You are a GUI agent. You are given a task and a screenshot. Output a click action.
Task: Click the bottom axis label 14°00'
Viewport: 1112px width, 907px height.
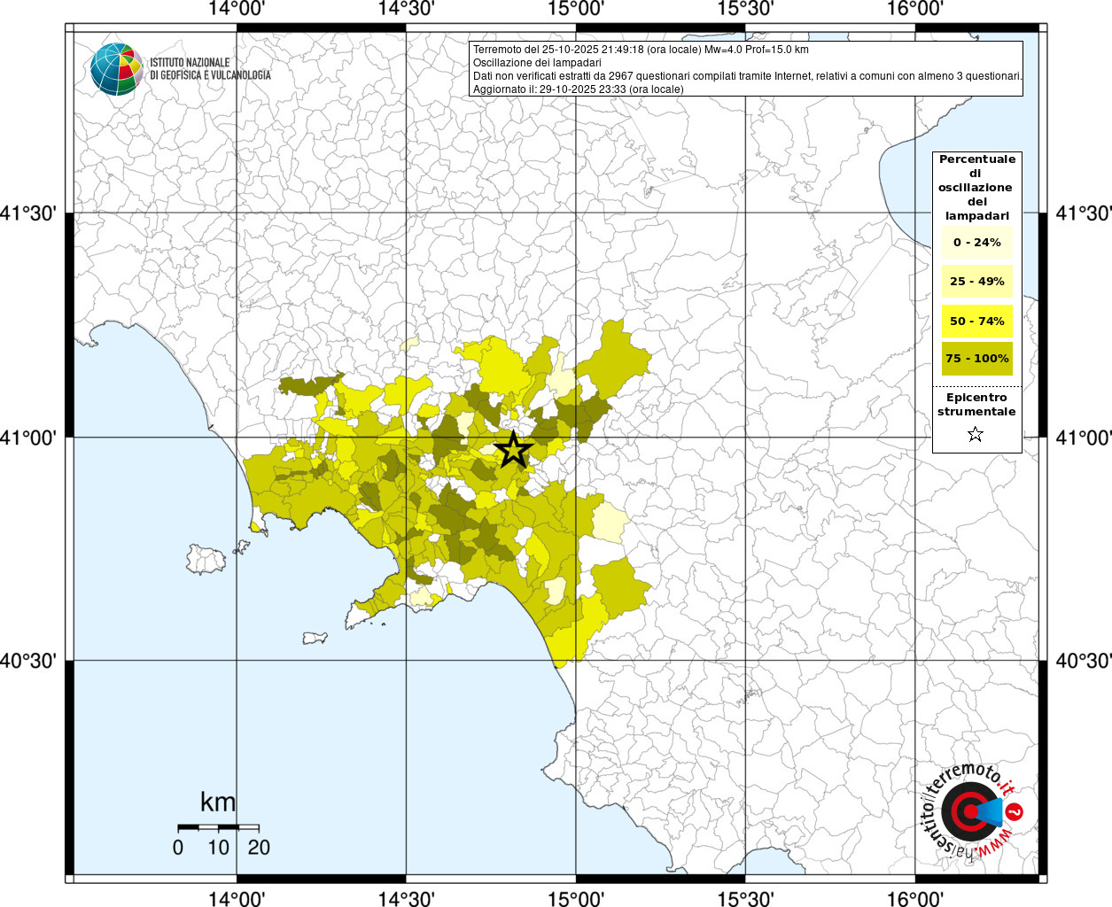[237, 898]
